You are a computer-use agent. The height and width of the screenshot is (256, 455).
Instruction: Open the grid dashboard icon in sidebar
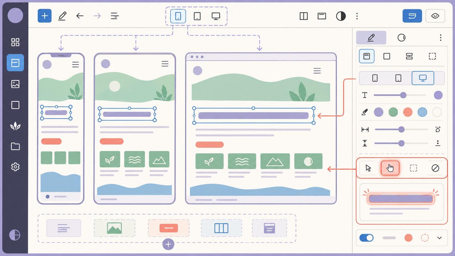pos(15,42)
